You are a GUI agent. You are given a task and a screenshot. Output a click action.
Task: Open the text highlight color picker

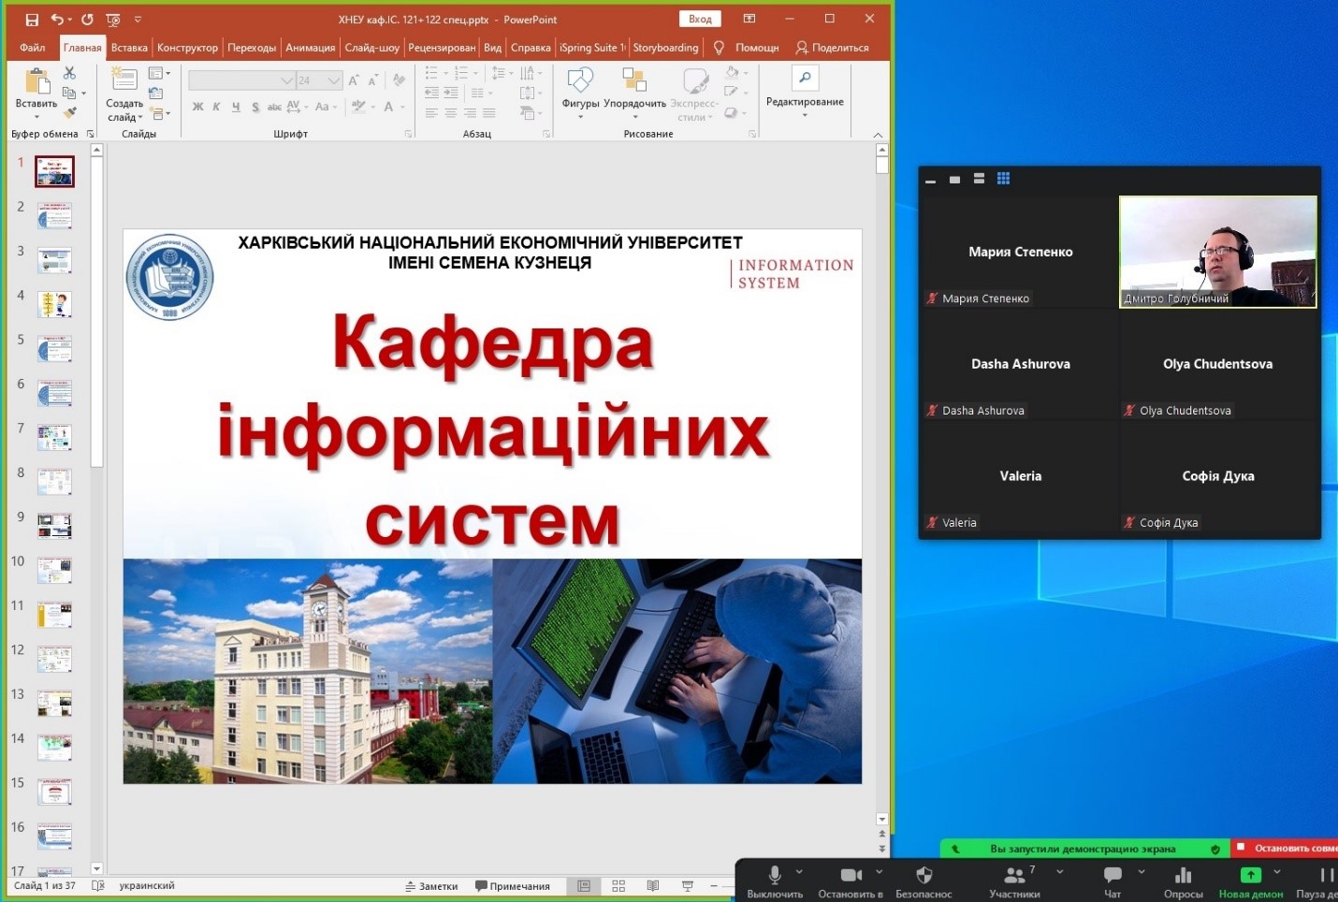363,107
